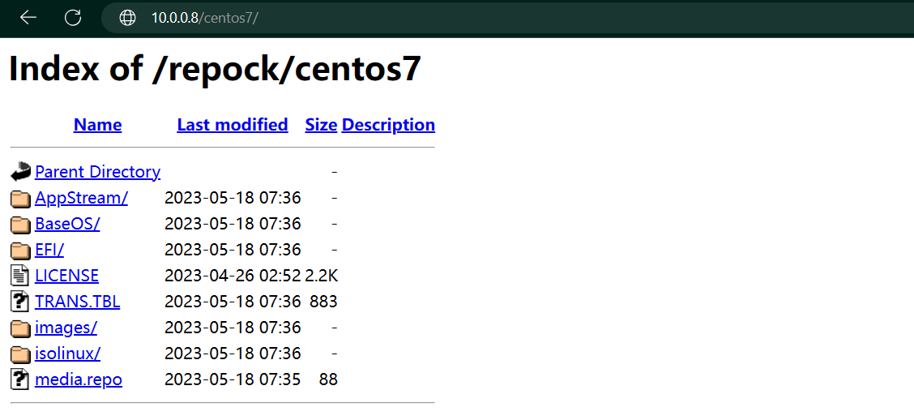
Task: Click the unknown-file icon beside media.repo
Action: click(x=19, y=379)
